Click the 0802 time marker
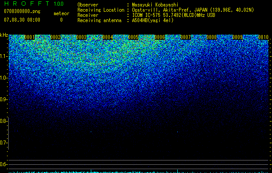The height and width of the screenshot is (173, 272). tap(55, 37)
